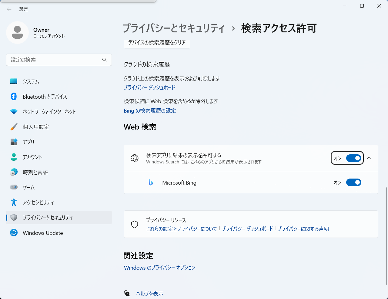Viewport: 388px width, 299px height.
Task: Open Windows のプライバシー オプション link
Action: [x=160, y=268]
